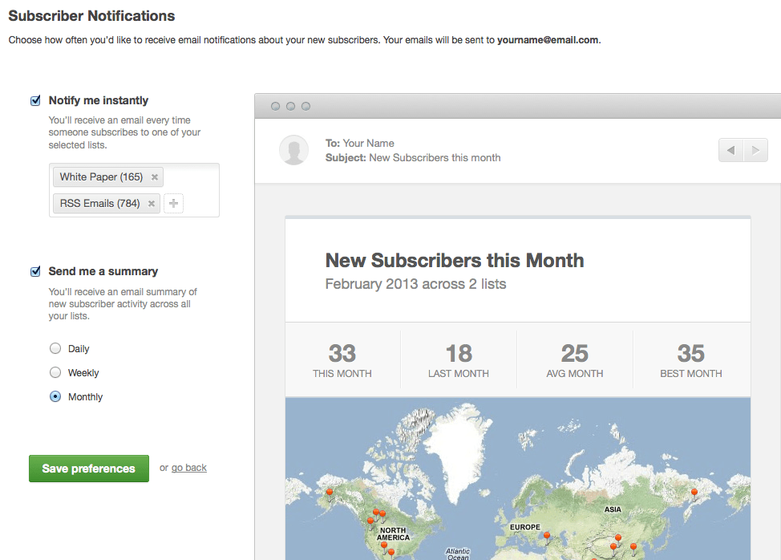
Task: Click the first gray window dot
Action: [x=275, y=106]
